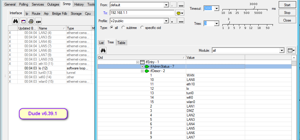Click the Type column header

[x=79, y=28]
